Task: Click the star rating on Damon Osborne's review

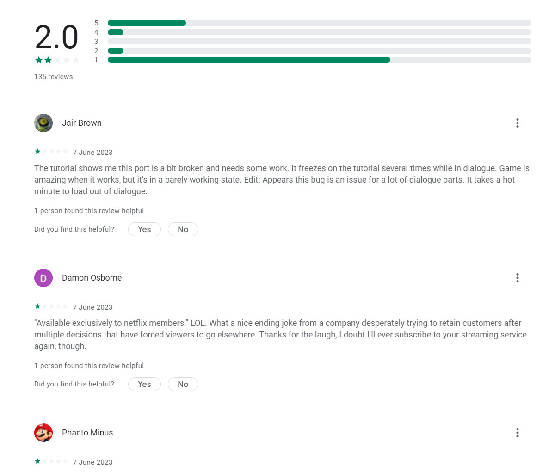Action: click(51, 306)
